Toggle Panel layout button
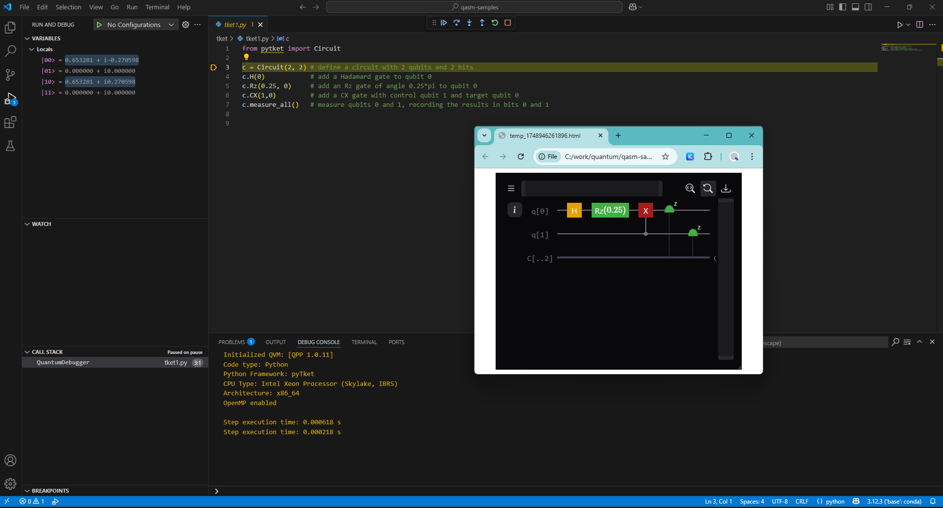 (x=855, y=7)
